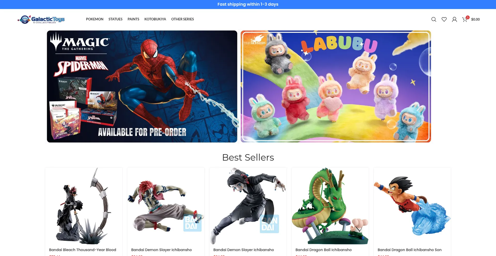Open the search magnifier icon

coord(434,19)
